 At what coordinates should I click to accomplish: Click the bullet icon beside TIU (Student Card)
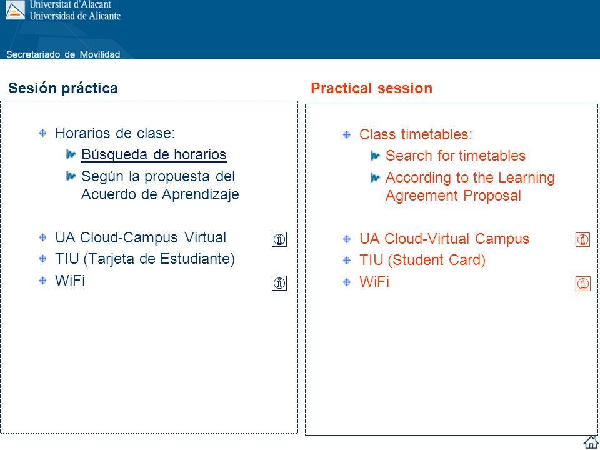coord(347,260)
